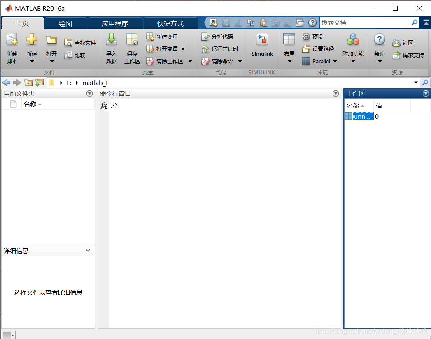Image resolution: width=431 pixels, height=339 pixels.
Task: Expand the 打开 dropdown arrow
Action: (51, 61)
